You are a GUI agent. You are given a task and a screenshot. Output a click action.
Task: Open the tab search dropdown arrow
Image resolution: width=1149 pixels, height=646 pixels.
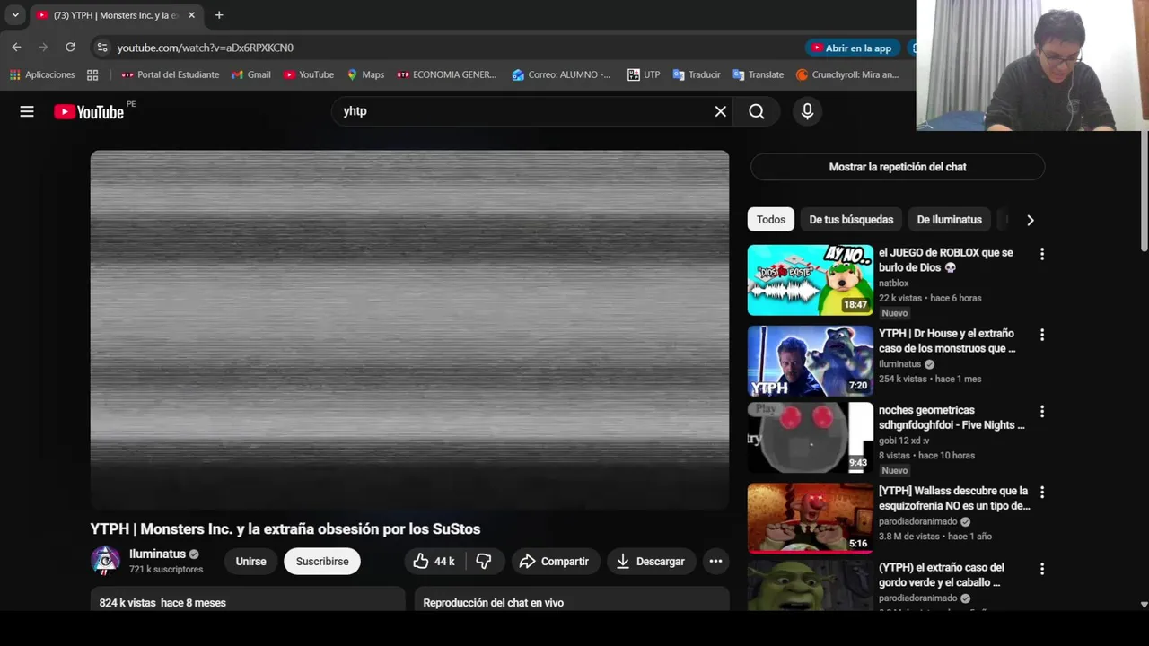click(x=15, y=15)
